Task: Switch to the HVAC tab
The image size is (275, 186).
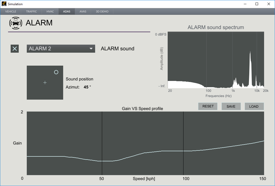Action: 50,11
